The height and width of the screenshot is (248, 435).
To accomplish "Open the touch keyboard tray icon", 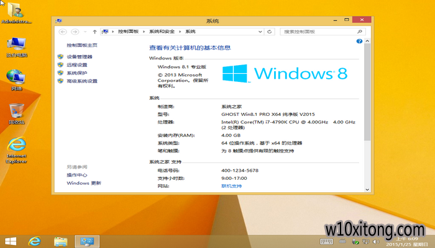I will click(x=326, y=242).
